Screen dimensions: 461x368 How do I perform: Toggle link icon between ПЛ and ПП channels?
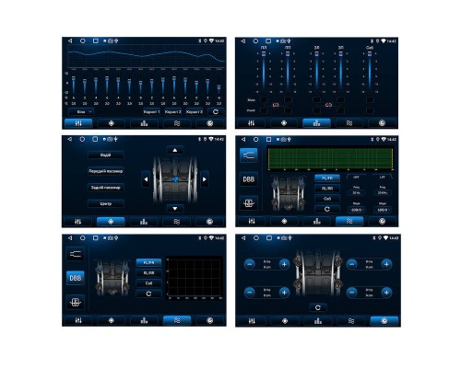click(x=276, y=105)
